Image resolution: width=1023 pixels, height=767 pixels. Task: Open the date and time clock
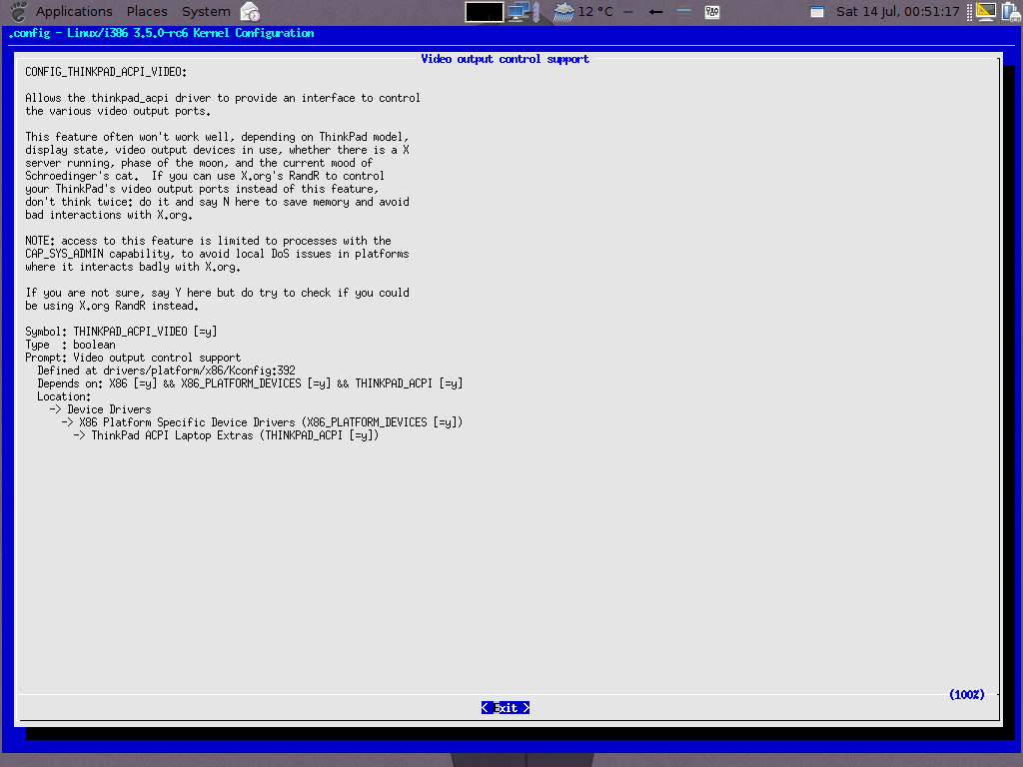click(x=897, y=12)
